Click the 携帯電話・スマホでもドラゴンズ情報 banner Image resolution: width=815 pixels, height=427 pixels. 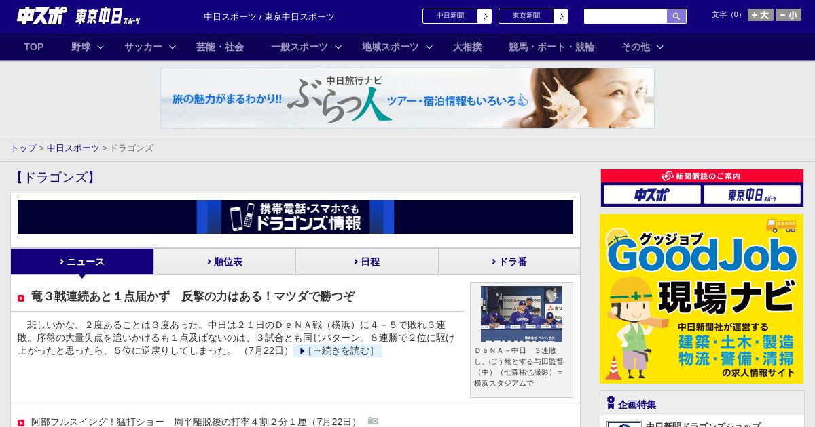point(295,217)
